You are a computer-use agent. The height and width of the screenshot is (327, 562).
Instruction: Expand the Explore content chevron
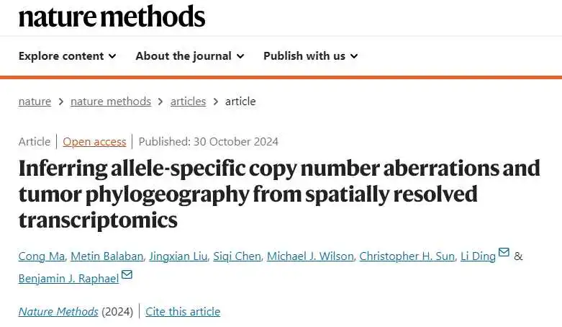112,56
